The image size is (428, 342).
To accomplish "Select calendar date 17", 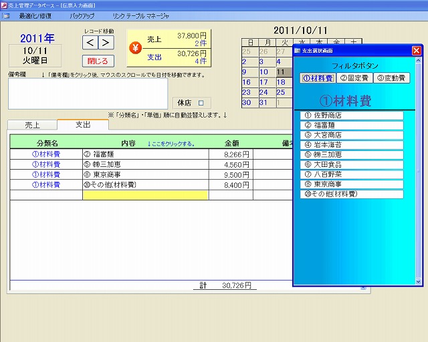I will (x=267, y=82).
